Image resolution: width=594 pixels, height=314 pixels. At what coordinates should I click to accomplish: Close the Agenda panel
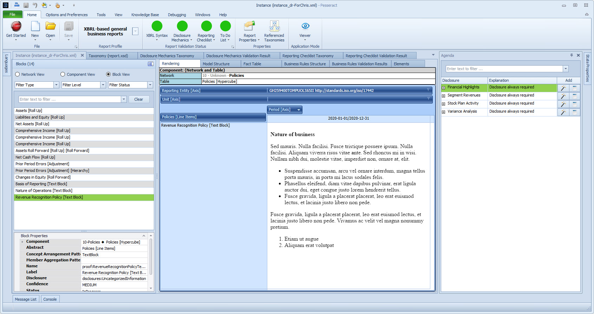click(578, 55)
